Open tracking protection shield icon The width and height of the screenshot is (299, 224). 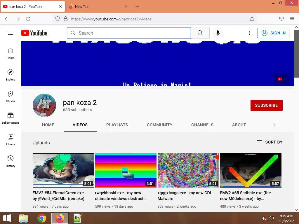[58, 19]
